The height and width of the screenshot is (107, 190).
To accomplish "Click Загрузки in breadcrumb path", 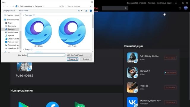I will point(38,6).
